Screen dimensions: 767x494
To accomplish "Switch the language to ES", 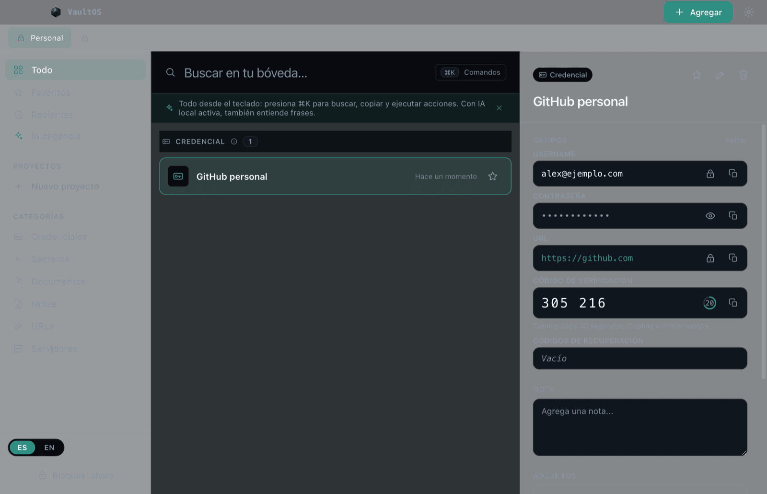I will (x=23, y=447).
